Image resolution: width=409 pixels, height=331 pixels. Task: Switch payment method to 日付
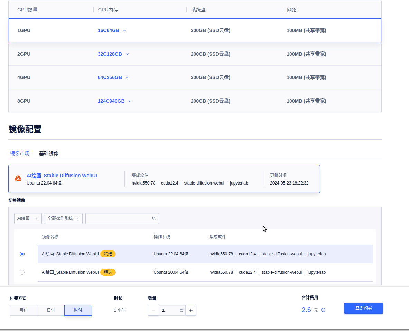tap(50, 310)
